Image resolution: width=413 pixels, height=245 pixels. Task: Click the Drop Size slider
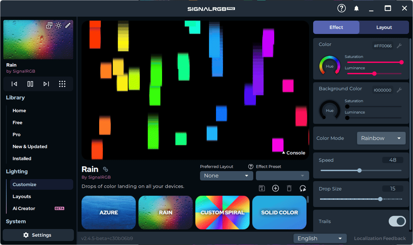(x=361, y=199)
